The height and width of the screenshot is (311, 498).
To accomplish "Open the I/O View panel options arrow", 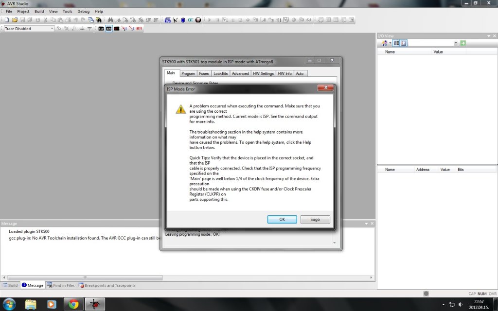I will coord(489,36).
